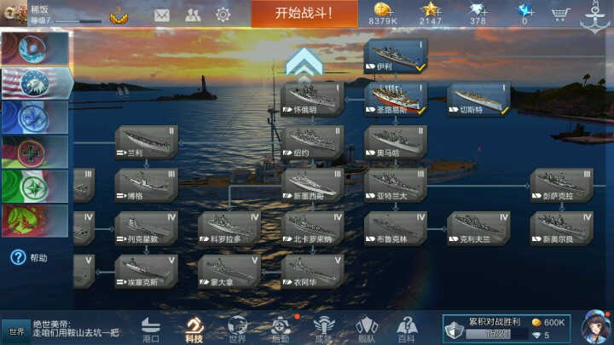Click the 开始战斗 start battle button

tap(304, 14)
